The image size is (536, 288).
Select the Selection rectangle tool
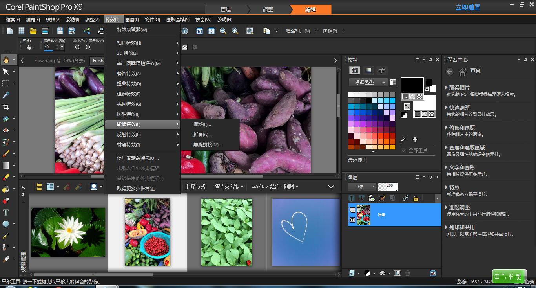point(6,83)
